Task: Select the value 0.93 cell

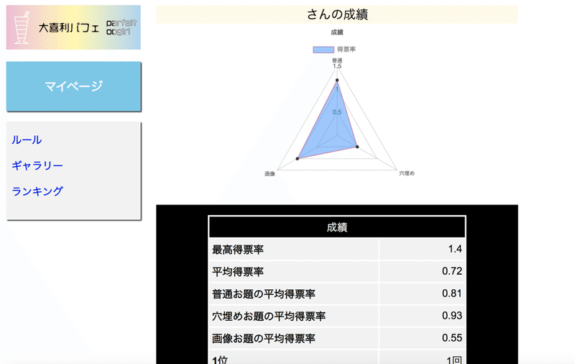Action: pos(422,316)
